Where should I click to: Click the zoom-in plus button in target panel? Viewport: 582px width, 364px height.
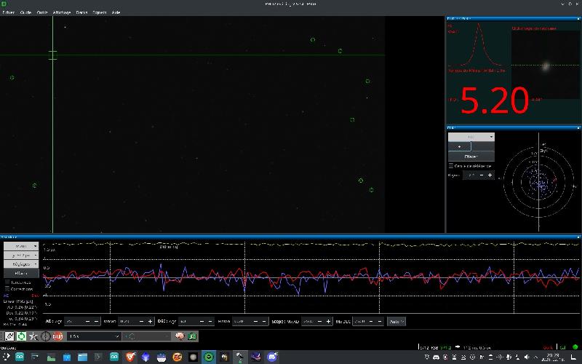[460, 147]
